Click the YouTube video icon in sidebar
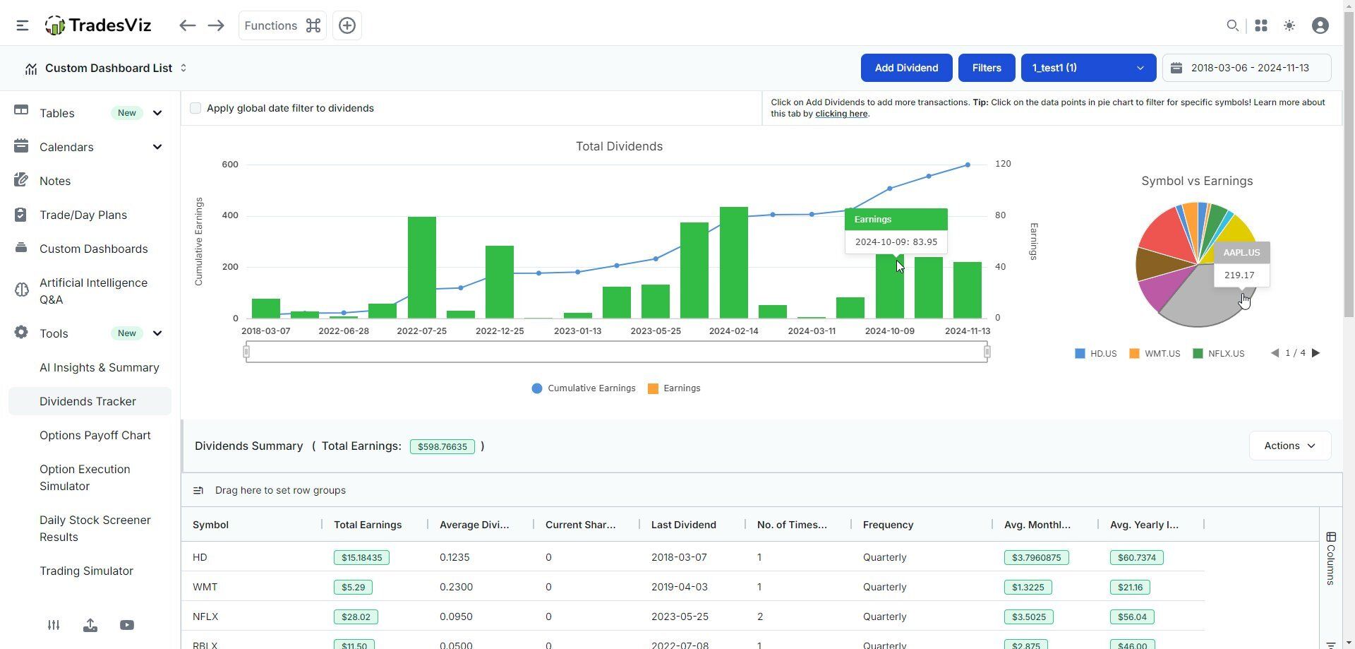The image size is (1355, 649). (127, 625)
